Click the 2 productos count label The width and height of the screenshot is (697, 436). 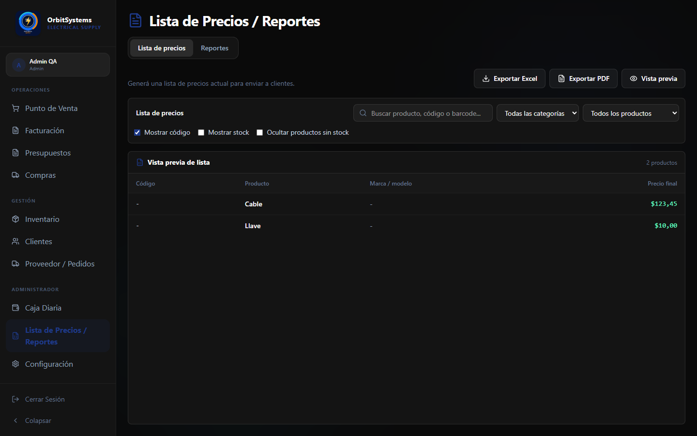(662, 163)
